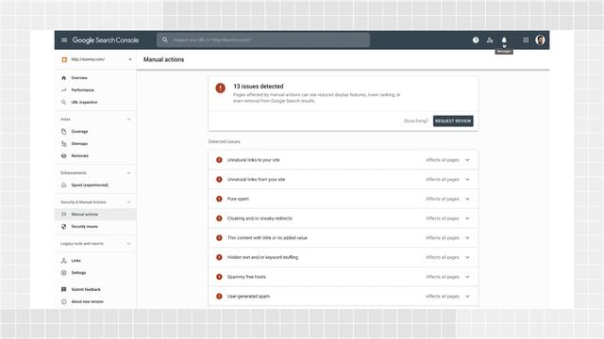
Task: Click the 'Detected issues' heading
Action: 225,142
